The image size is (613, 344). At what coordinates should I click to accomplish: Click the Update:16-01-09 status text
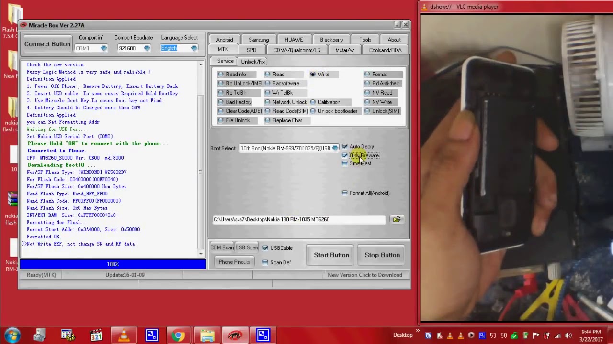[125, 275]
